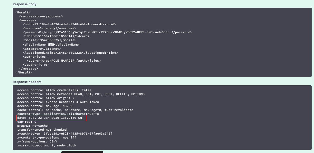Click the x-xss-protection header line
Viewport: 314px width, 153px height.
[x=47, y=145]
